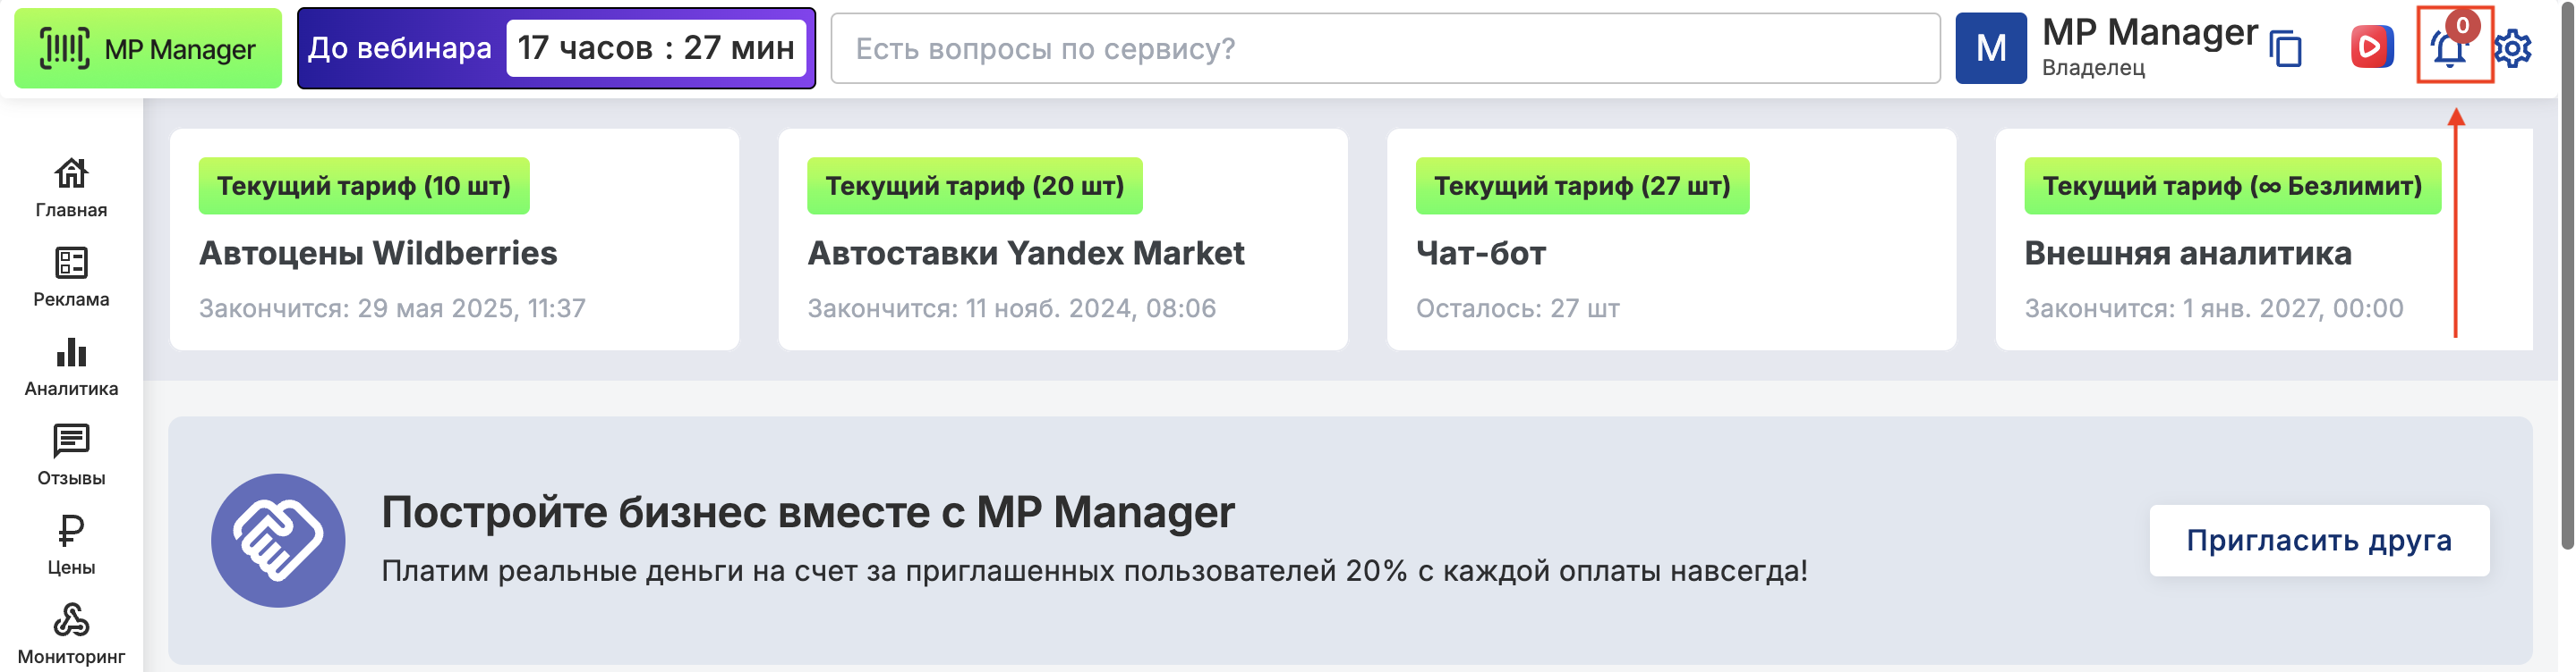Open the Чат-бот tariff card
The height and width of the screenshot is (672, 2576).
point(1670,239)
